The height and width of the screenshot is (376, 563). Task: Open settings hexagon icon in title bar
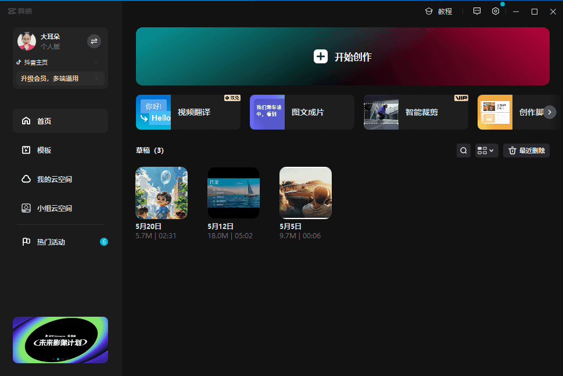496,11
